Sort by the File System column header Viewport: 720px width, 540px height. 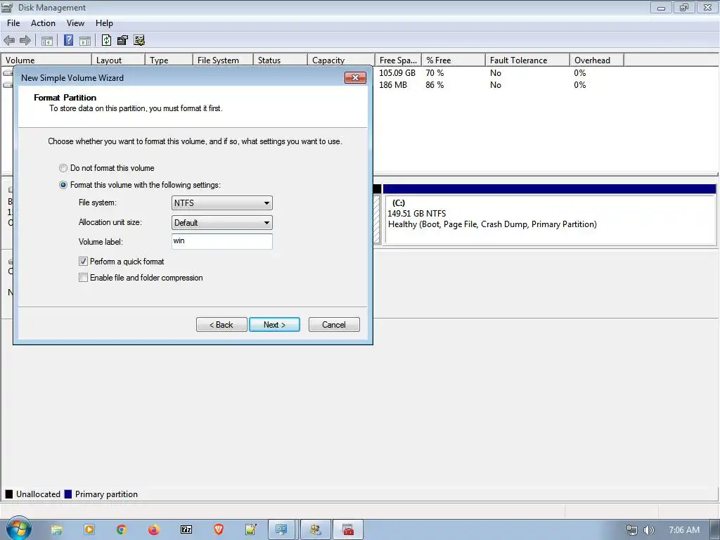(x=223, y=60)
